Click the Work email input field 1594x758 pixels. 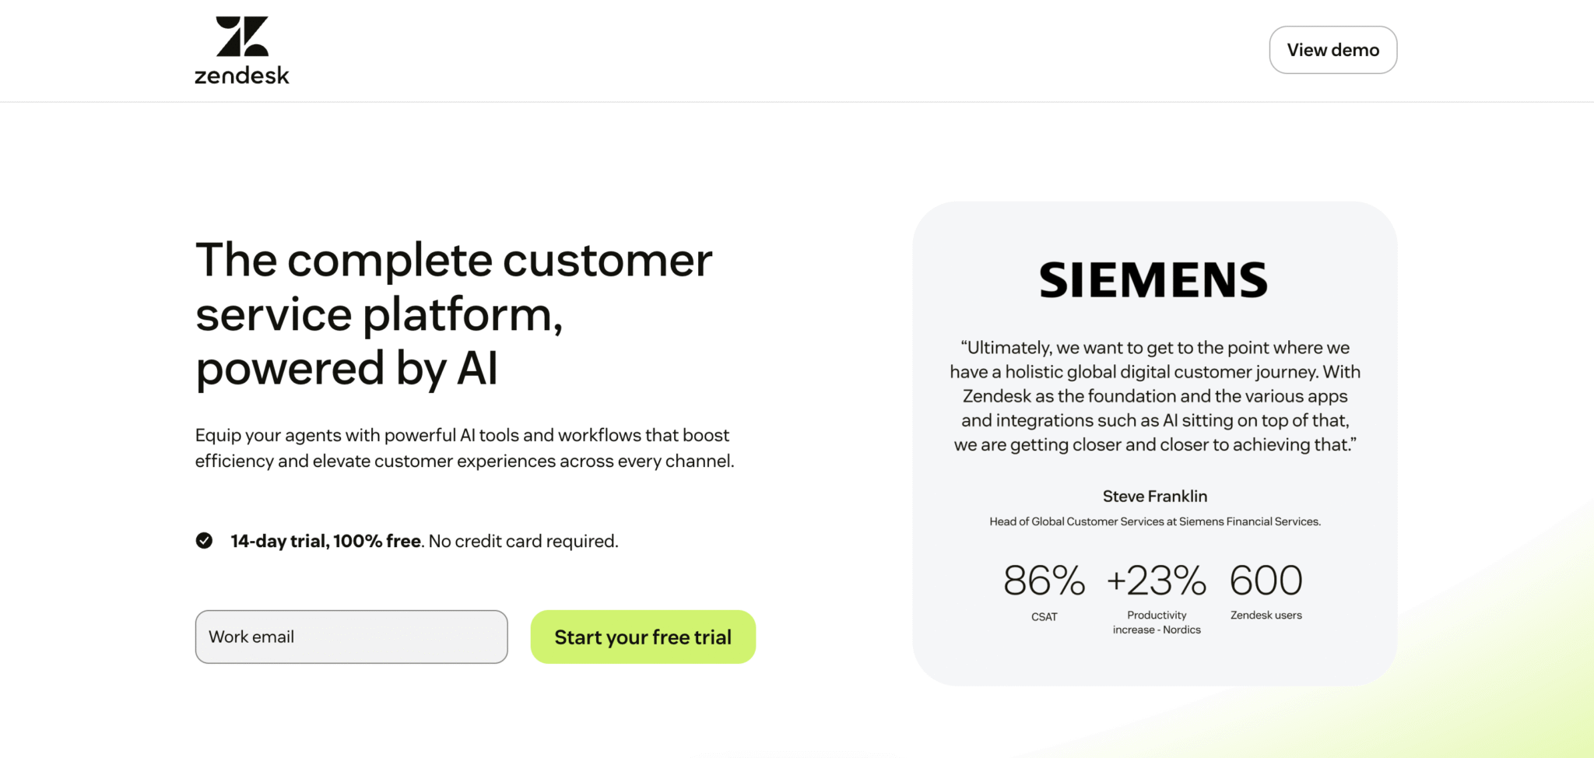point(351,637)
